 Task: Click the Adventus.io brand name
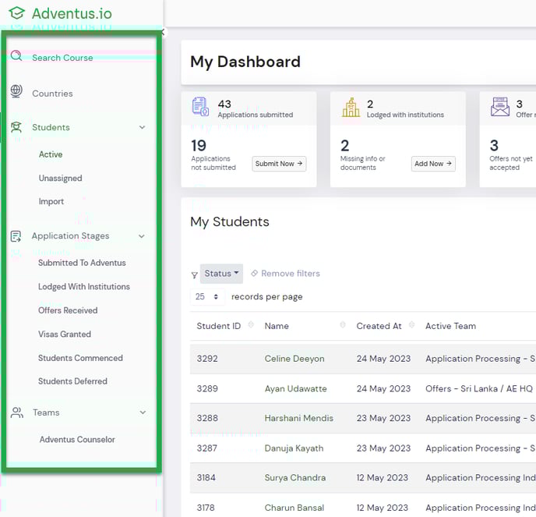tap(72, 14)
